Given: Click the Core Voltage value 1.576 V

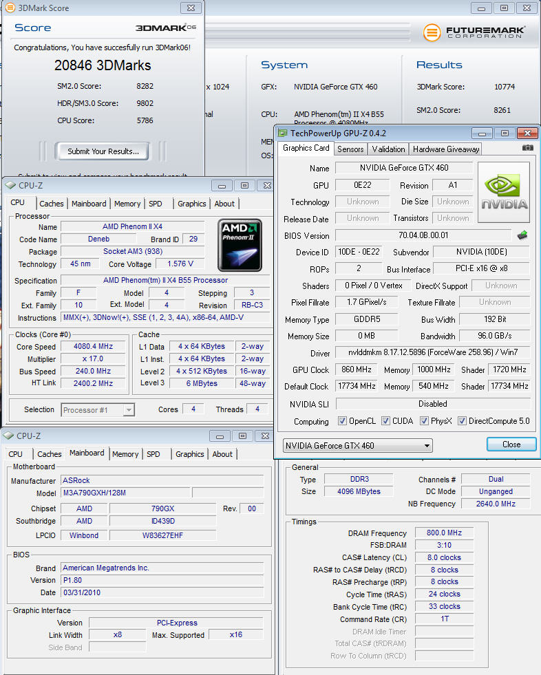Looking at the screenshot, I should (180, 264).
